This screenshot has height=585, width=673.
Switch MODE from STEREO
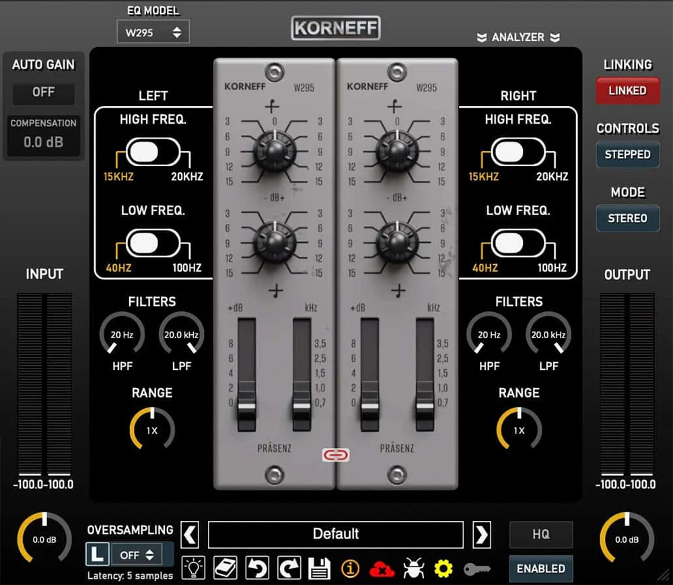pos(627,219)
